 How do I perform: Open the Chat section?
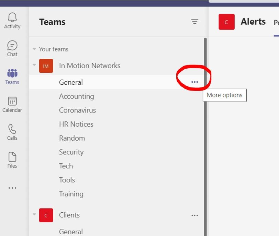12,48
